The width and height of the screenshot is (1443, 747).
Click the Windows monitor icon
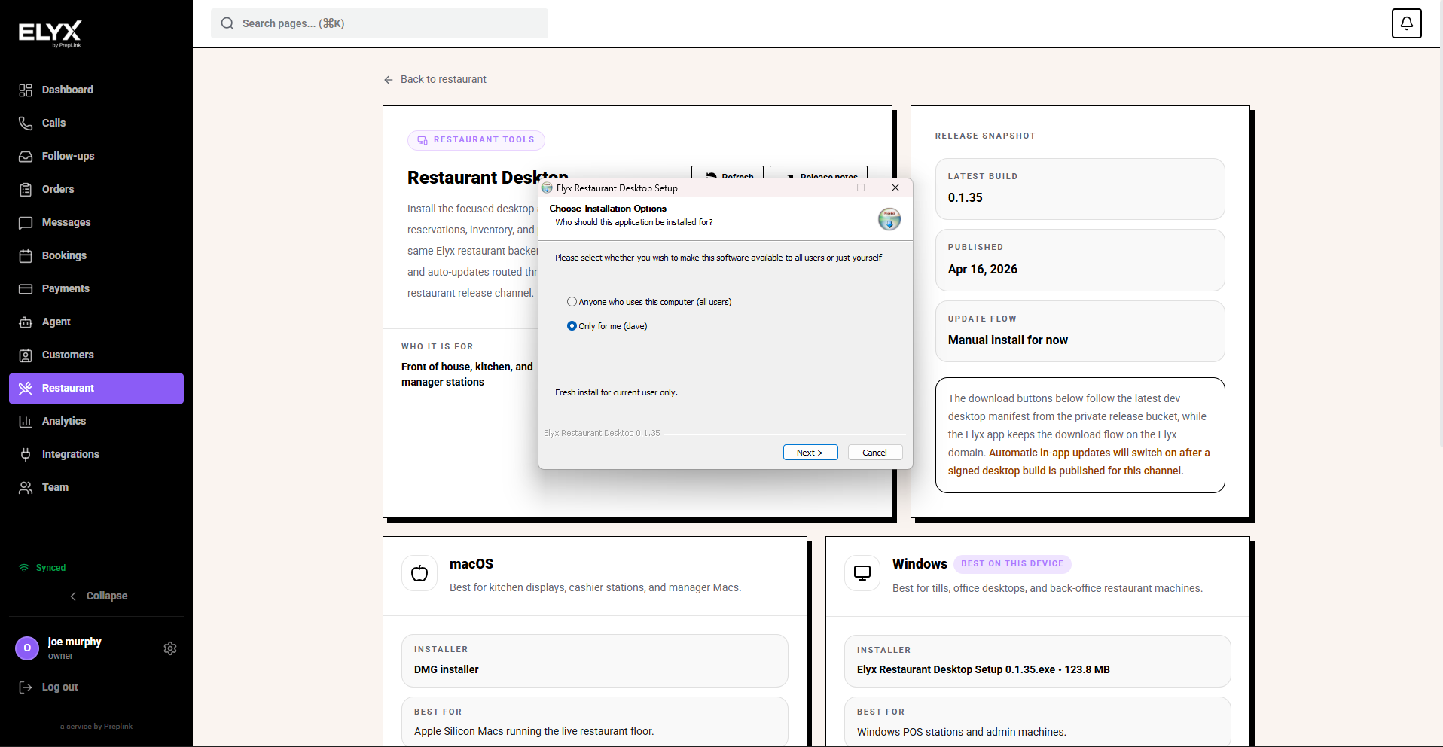[x=862, y=574]
